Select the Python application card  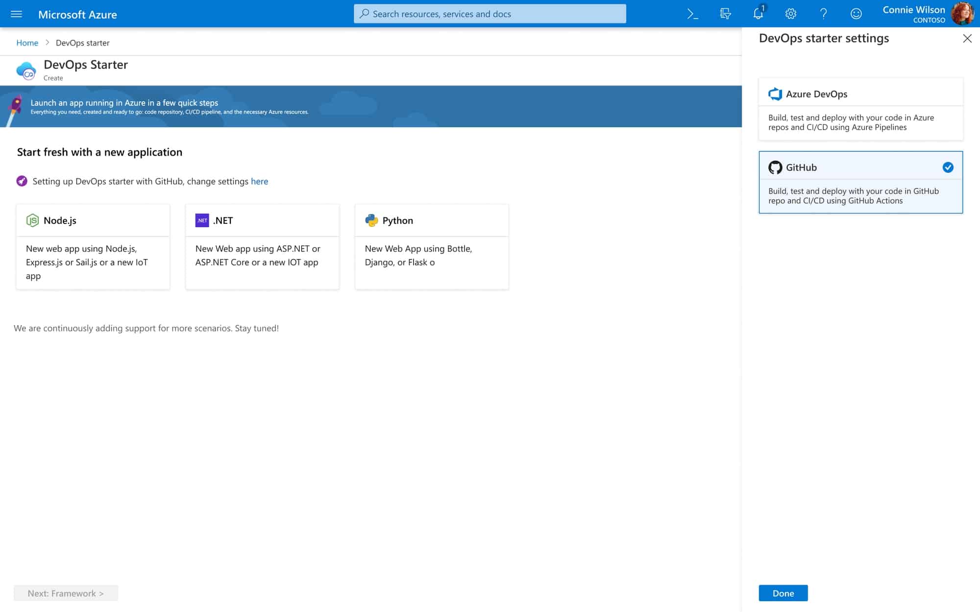431,247
